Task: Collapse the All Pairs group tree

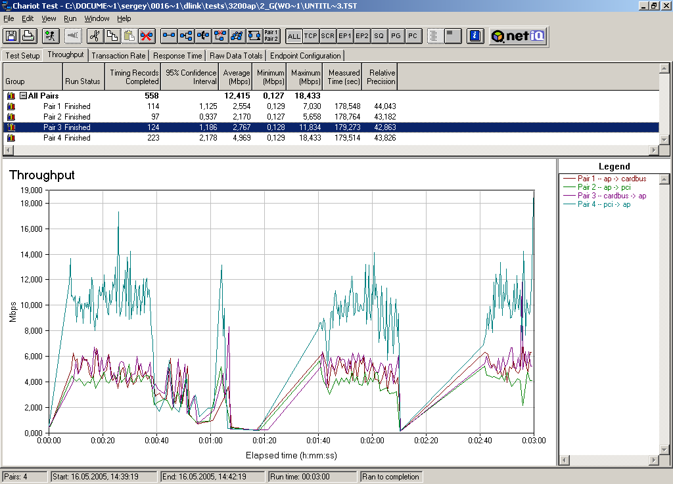Action: (x=23, y=96)
